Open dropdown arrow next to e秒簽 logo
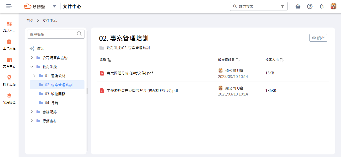 (x=54, y=6)
